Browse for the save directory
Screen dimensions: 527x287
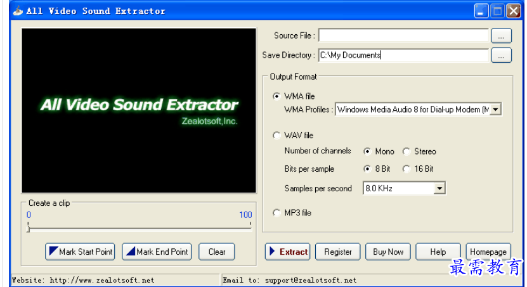tap(501, 55)
